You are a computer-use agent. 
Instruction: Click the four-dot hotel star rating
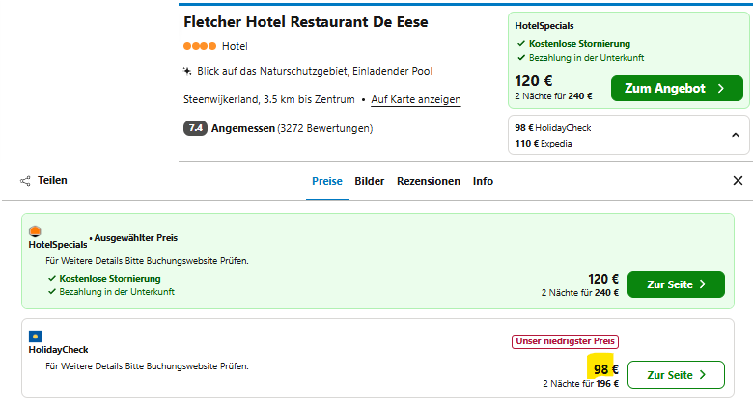coord(200,46)
